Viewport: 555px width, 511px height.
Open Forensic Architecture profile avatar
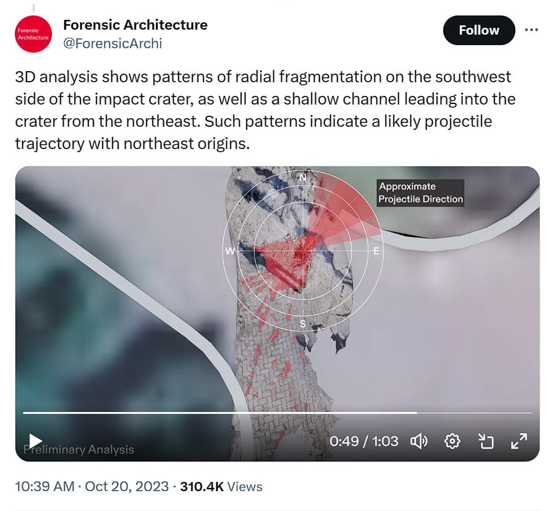coord(33,34)
